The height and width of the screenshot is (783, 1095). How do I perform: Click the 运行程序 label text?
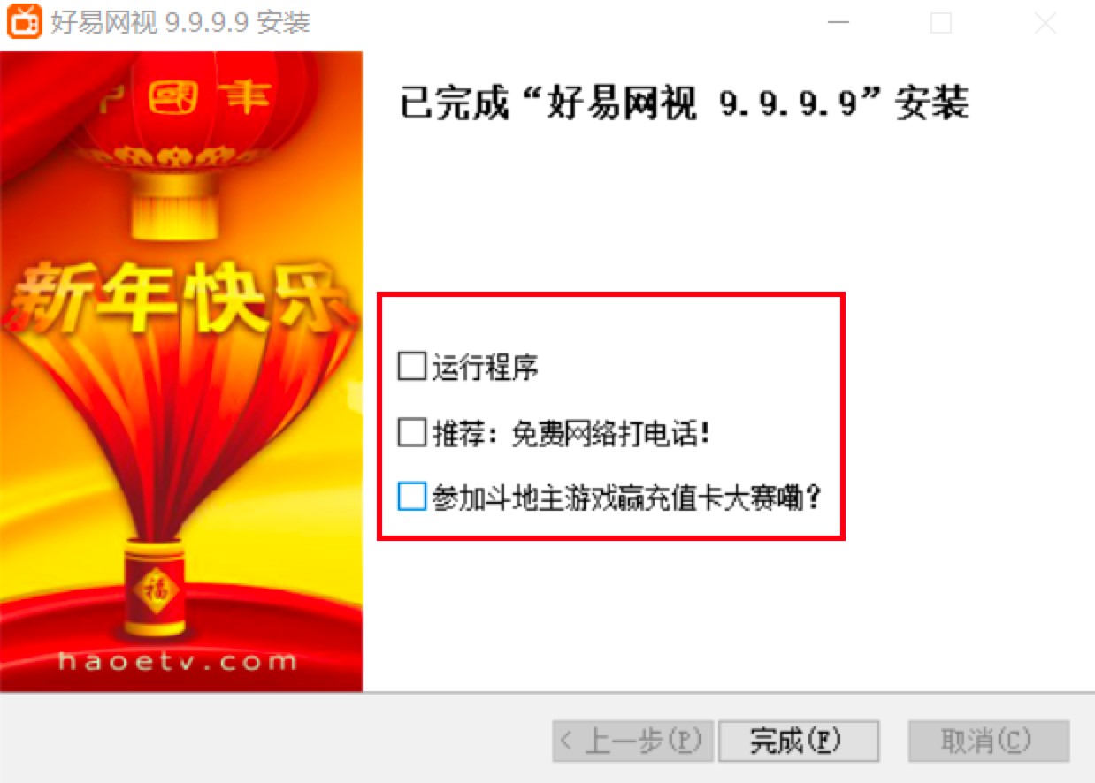[x=486, y=367]
